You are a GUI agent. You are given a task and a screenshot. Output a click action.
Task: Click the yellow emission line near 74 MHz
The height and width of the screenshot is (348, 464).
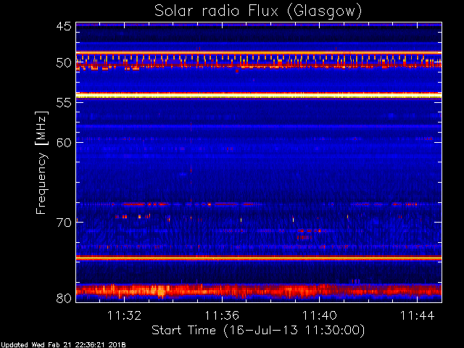(x=259, y=258)
